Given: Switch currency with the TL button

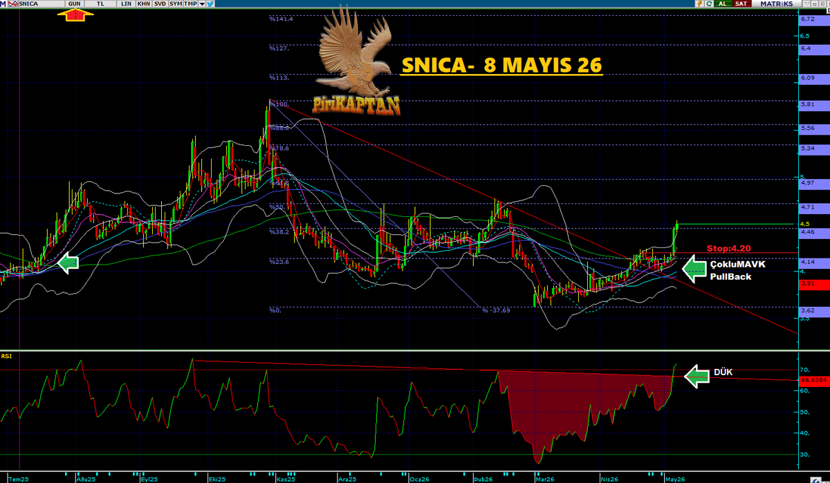Looking at the screenshot, I should tap(100, 3).
